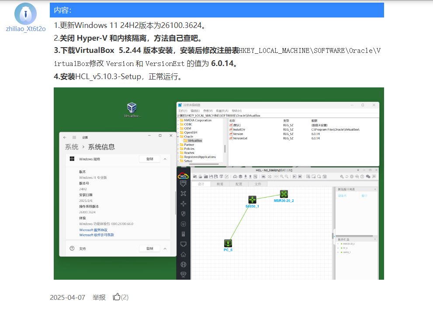This screenshot has width=433, height=309.
Task: Open 文件(F) menu in Registry Editor
Action: click(x=183, y=111)
